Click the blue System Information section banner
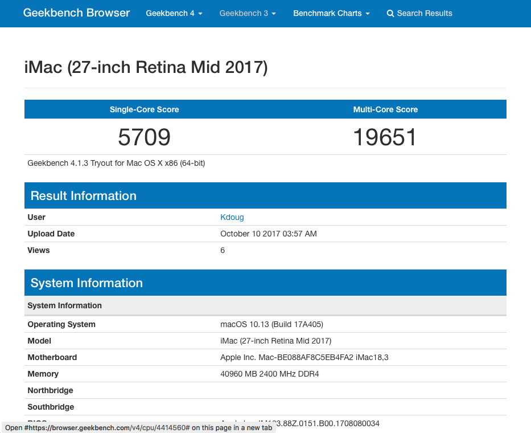 point(265,283)
